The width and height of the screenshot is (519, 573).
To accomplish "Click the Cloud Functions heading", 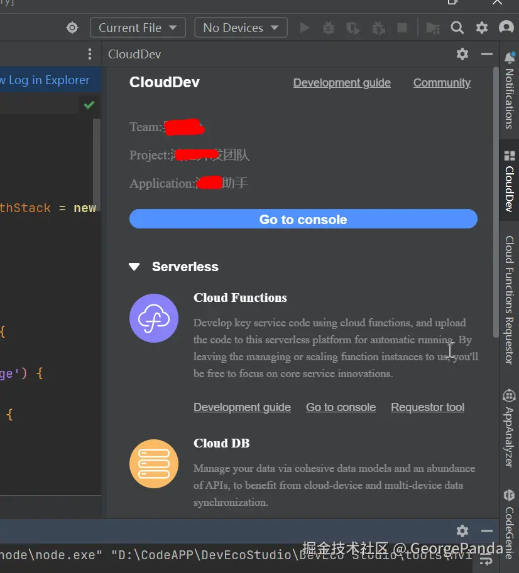I will pyautogui.click(x=240, y=298).
